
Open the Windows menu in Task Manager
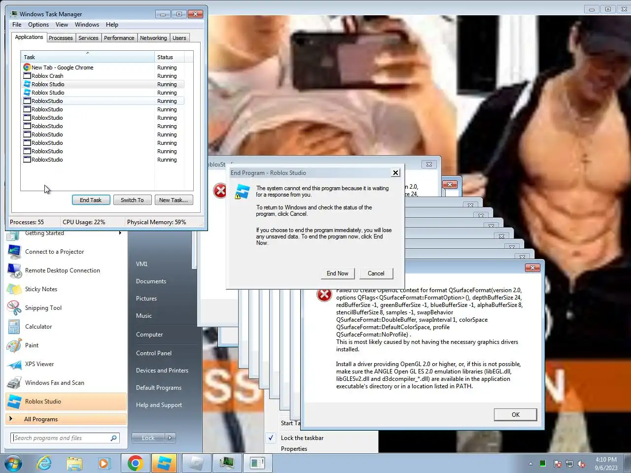[x=87, y=25]
